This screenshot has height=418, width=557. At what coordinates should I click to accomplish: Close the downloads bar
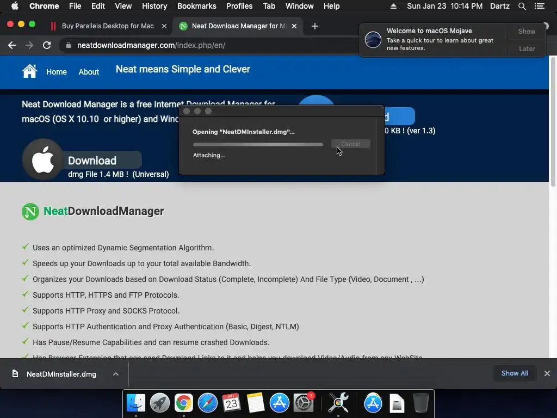(547, 373)
